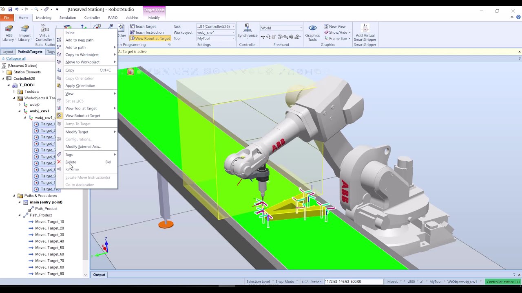Open the Workobject wobj_cnv1 dropdown

click(x=216, y=33)
